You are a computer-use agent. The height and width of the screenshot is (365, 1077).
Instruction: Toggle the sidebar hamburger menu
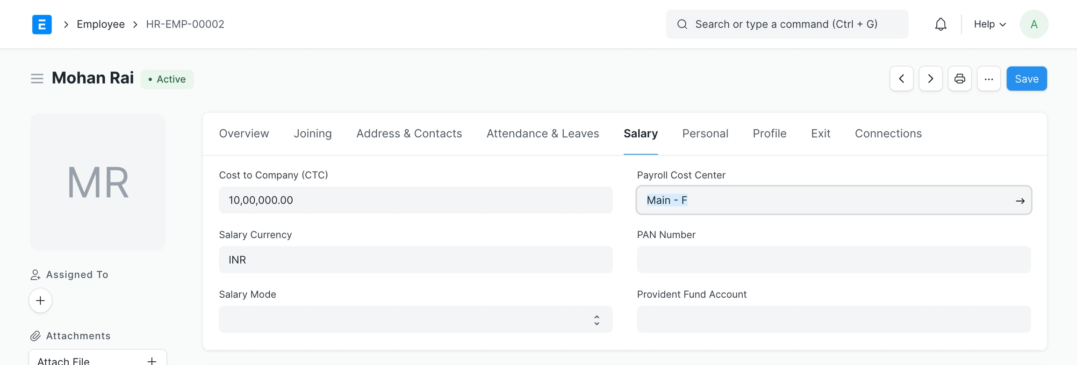click(x=37, y=79)
